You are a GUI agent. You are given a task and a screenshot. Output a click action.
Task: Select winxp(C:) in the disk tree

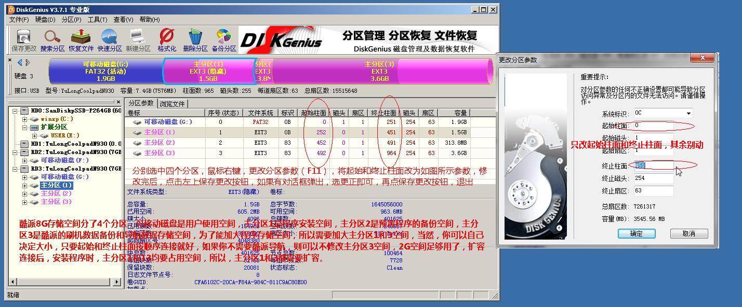point(57,119)
